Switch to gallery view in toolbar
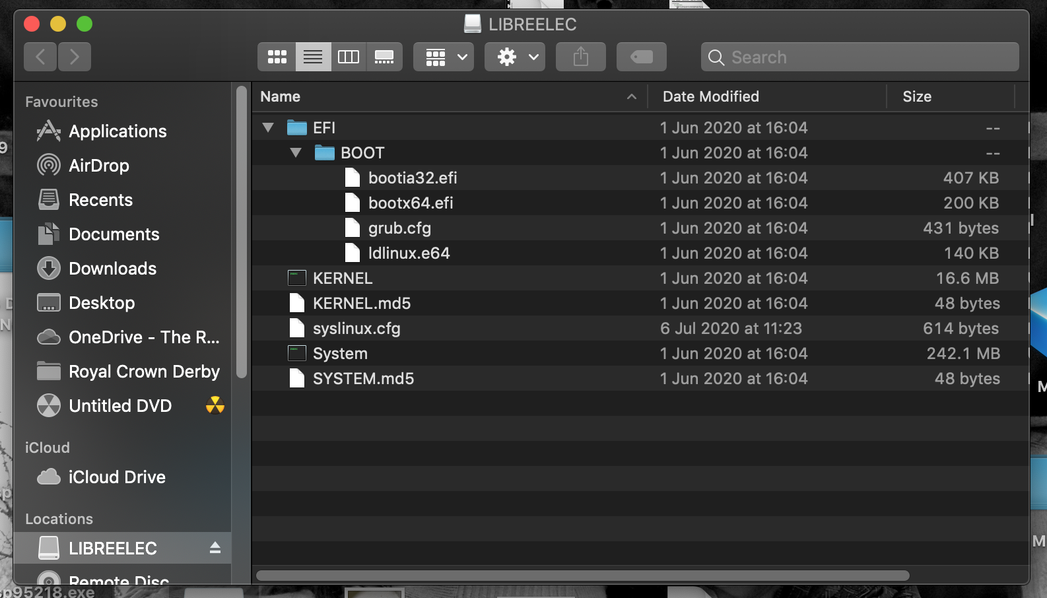The width and height of the screenshot is (1047, 598). point(384,57)
